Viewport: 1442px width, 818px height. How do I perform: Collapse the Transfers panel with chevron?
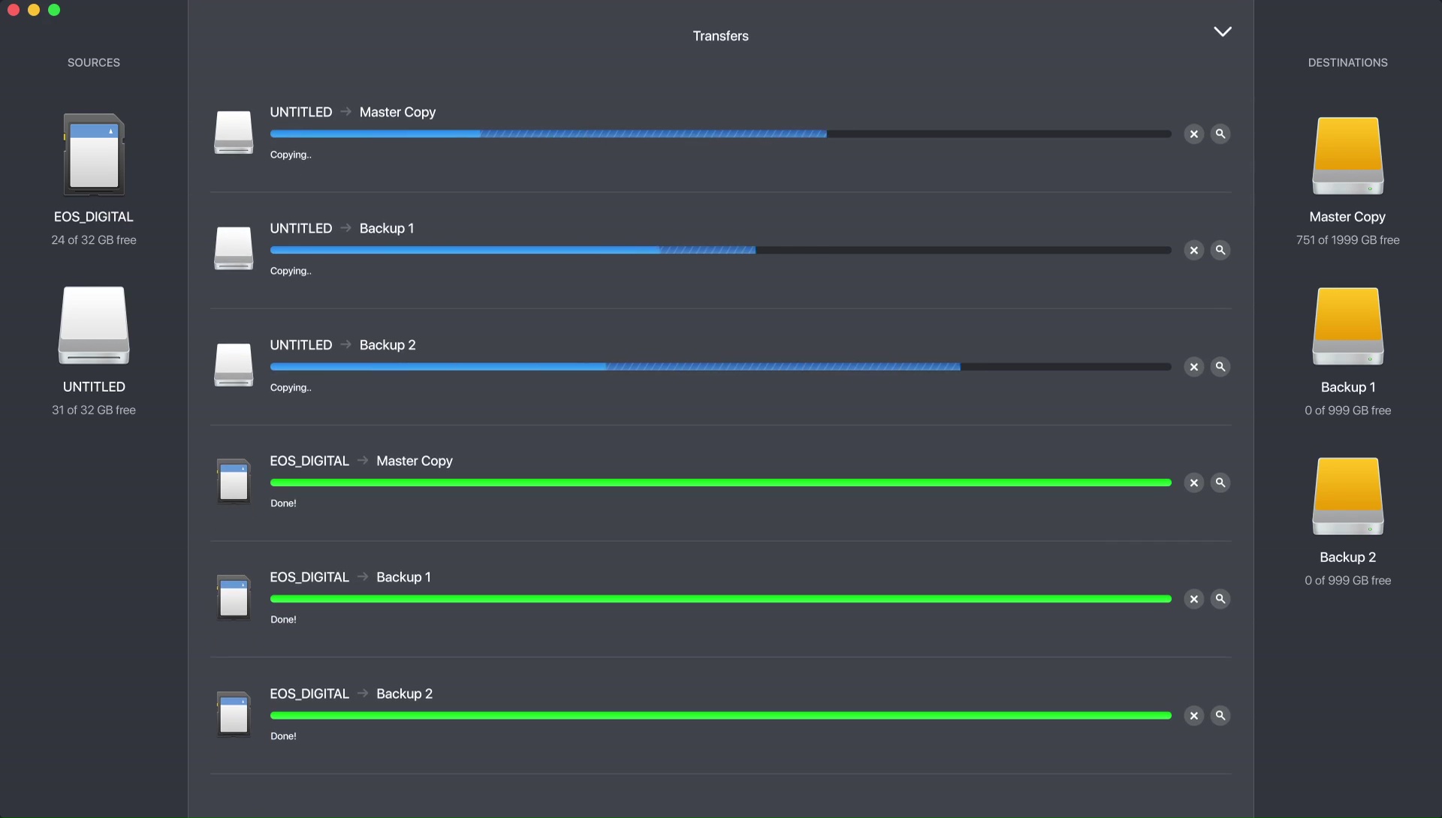(1223, 32)
